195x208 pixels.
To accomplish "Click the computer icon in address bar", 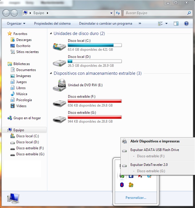I will [x=25, y=13].
